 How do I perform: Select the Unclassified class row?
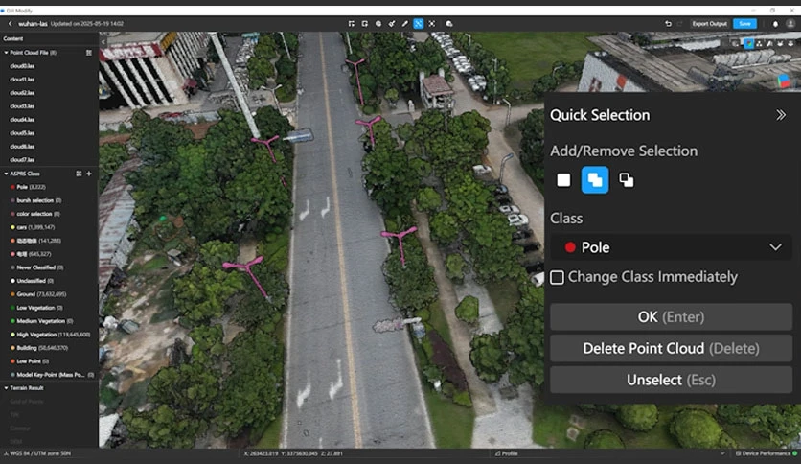[x=49, y=281]
